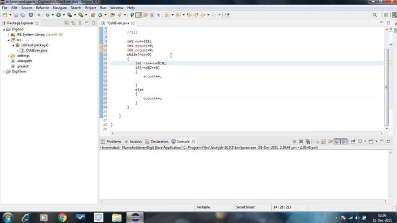This screenshot has width=397, height=223.
Task: Toggle Mark Occurrences toolbar button
Action: [x=139, y=15]
